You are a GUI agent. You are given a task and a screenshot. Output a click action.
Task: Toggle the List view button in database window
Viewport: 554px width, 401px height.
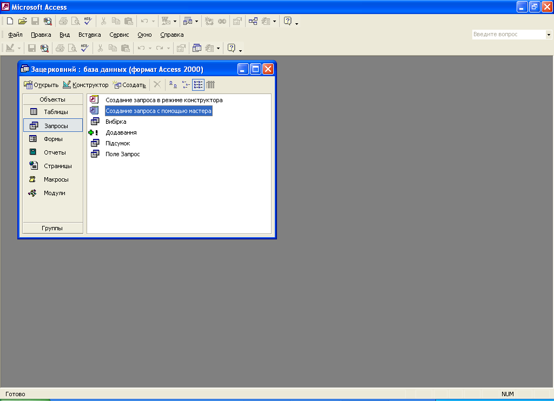198,85
